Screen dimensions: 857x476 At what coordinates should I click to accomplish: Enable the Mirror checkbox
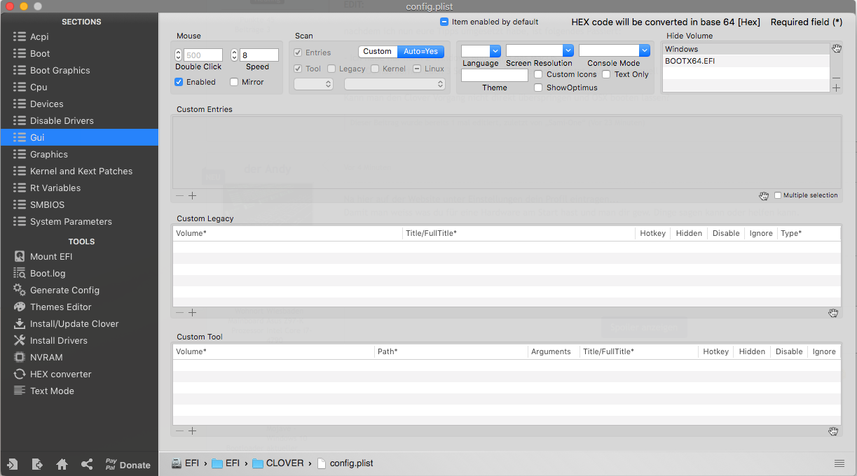(233, 82)
